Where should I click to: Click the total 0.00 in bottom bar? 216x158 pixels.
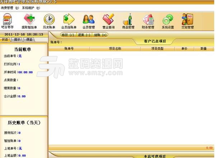209,148
